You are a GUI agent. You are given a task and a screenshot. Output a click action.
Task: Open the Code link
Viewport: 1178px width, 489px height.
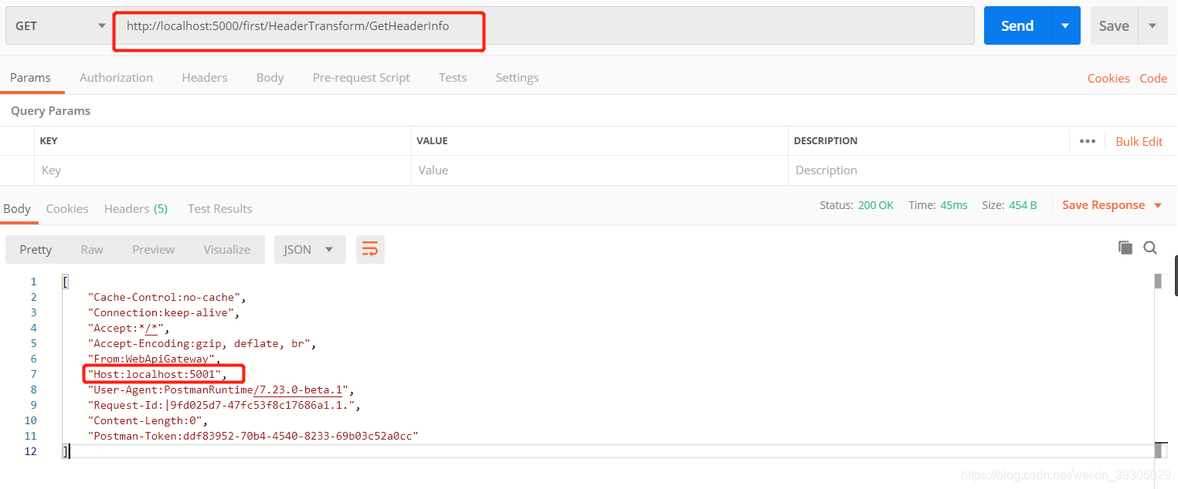[x=1153, y=78]
